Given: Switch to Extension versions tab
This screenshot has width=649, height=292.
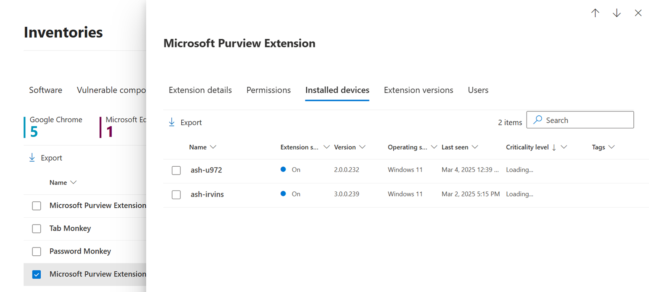Looking at the screenshot, I should (x=418, y=90).
